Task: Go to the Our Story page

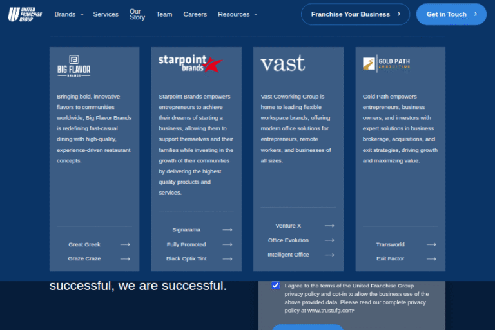Action: 137,14
